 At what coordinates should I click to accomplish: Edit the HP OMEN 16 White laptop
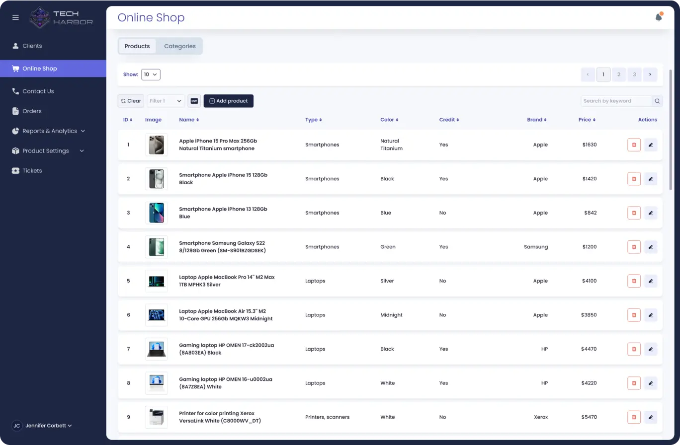[x=651, y=383]
